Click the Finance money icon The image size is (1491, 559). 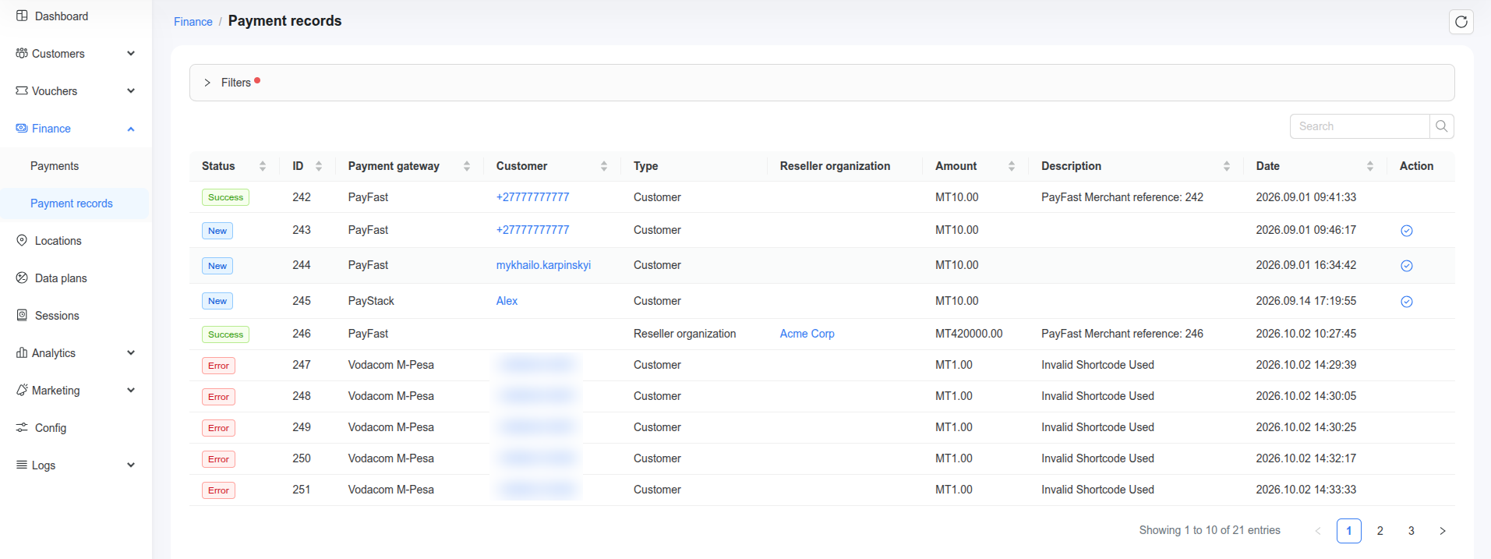pyautogui.click(x=22, y=128)
